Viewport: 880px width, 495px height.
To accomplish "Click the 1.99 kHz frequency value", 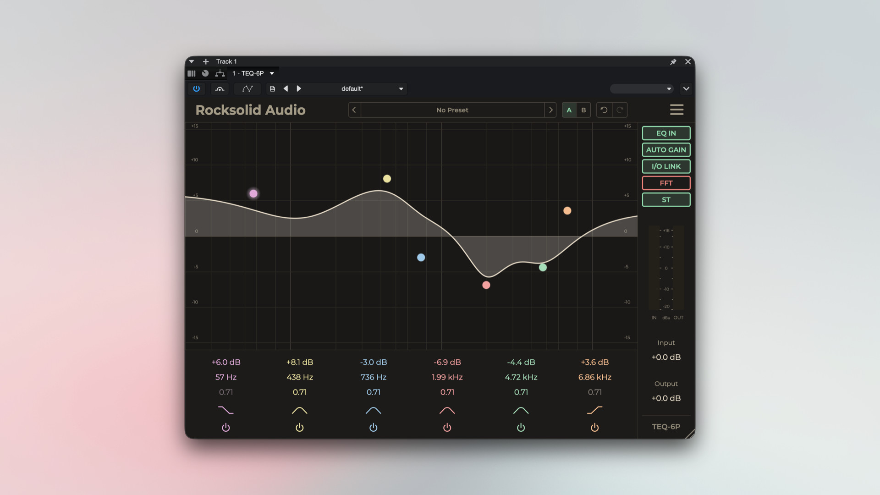I will tap(447, 377).
